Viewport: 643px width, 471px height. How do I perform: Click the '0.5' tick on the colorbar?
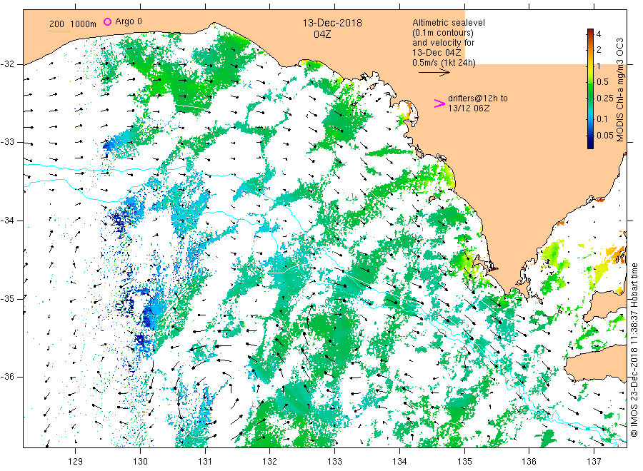602,82
